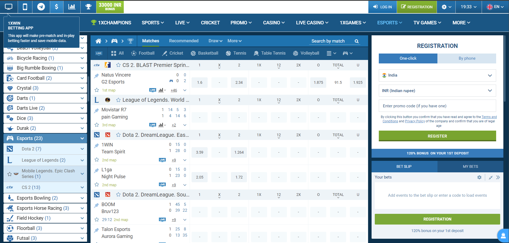Switch to the Recommended tab

pos(184,41)
